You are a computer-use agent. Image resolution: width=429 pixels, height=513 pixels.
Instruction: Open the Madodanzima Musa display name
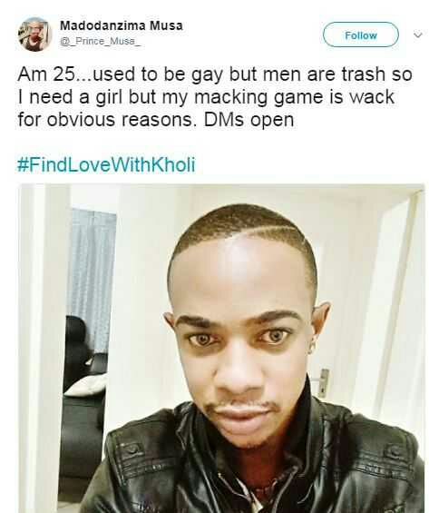pos(122,25)
